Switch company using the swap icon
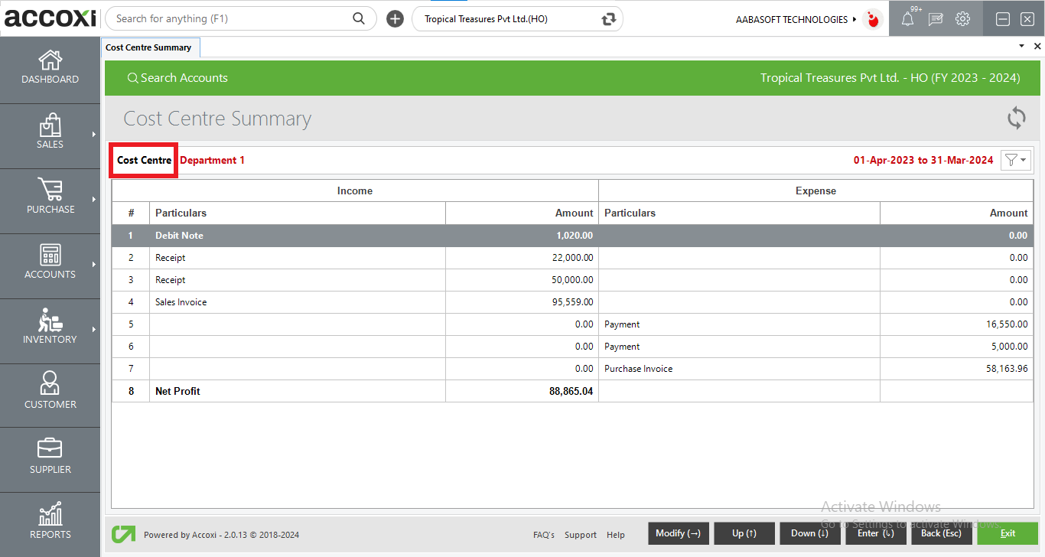 click(x=608, y=18)
